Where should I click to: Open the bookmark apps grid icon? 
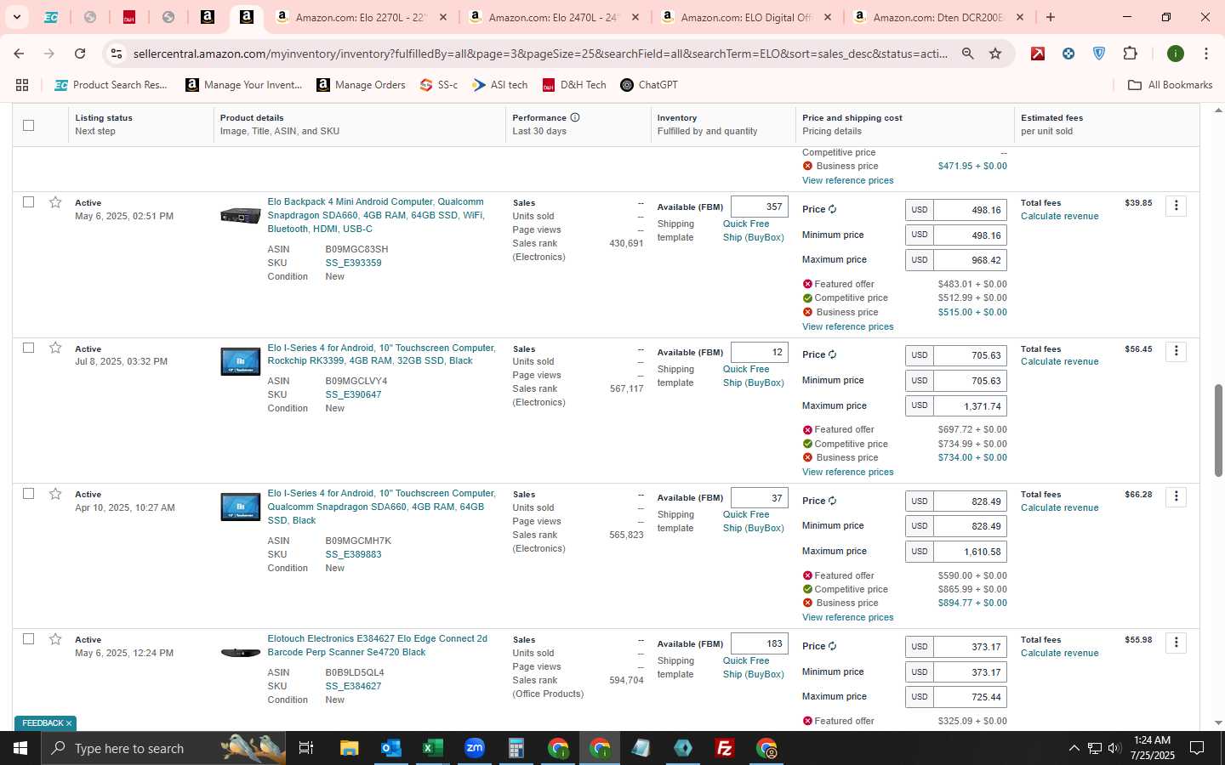[x=22, y=85]
